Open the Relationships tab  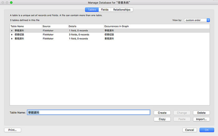point(122,10)
